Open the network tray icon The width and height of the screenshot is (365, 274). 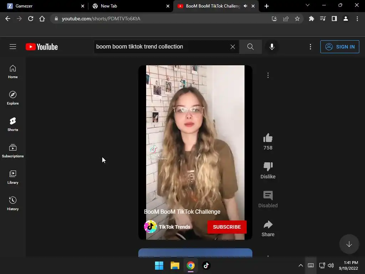coord(322,265)
